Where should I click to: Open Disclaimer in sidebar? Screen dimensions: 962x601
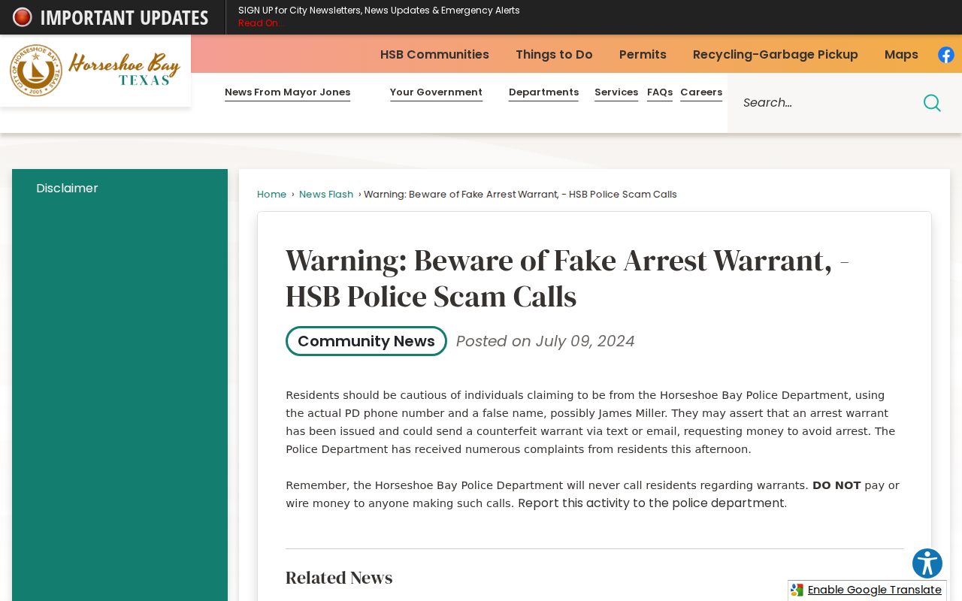67,189
